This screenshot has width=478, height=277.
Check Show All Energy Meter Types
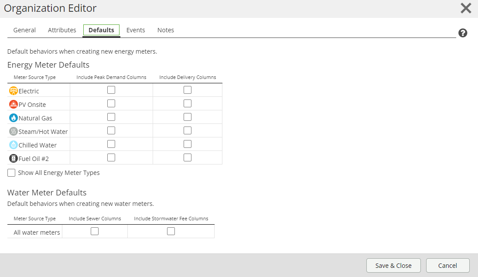click(11, 173)
